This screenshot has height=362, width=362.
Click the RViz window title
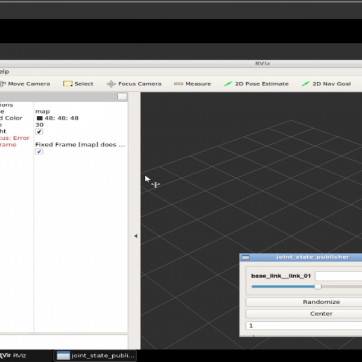pyautogui.click(x=262, y=63)
